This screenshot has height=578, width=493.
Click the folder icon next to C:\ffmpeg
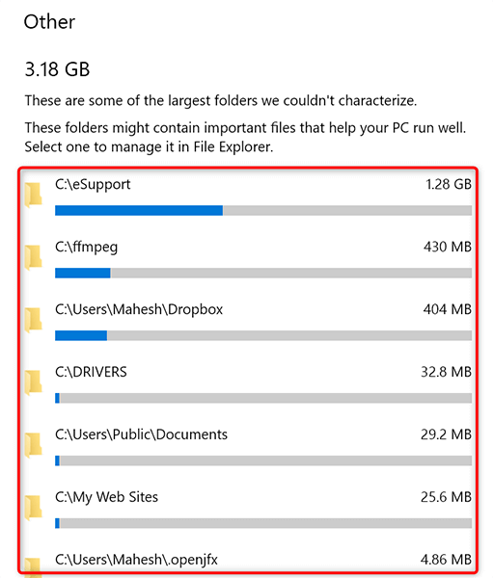[33, 257]
